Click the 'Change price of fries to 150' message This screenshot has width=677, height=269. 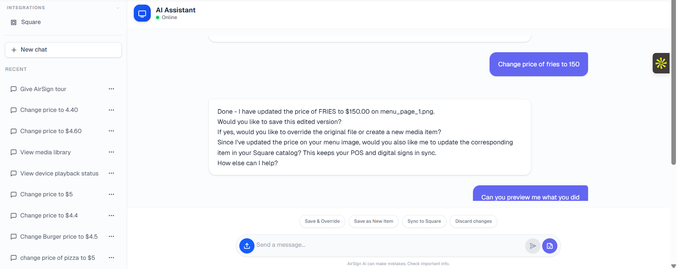(539, 64)
